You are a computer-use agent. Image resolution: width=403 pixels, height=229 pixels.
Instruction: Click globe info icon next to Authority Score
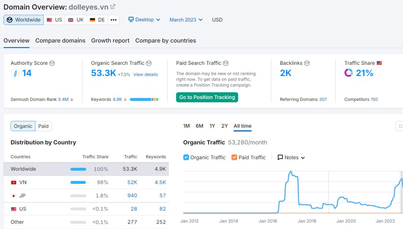[x=52, y=63]
